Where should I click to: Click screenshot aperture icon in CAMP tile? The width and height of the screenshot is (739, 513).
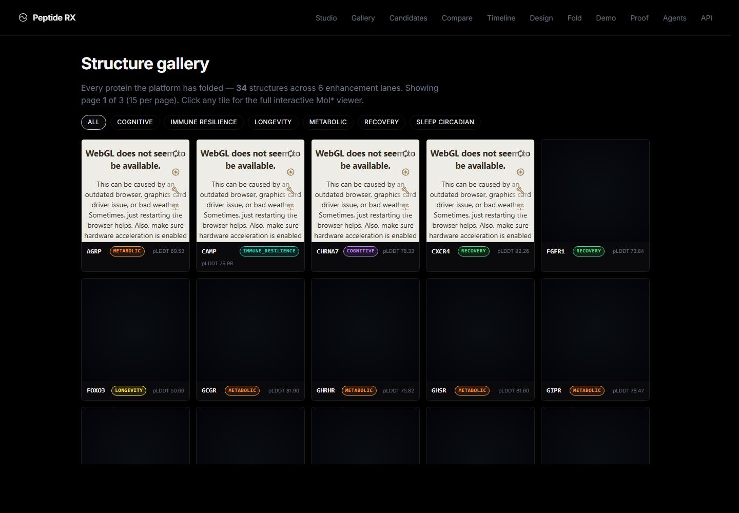point(290,172)
